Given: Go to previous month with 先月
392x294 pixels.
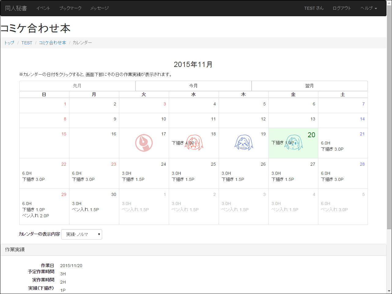Looking at the screenshot, I should [77, 86].
